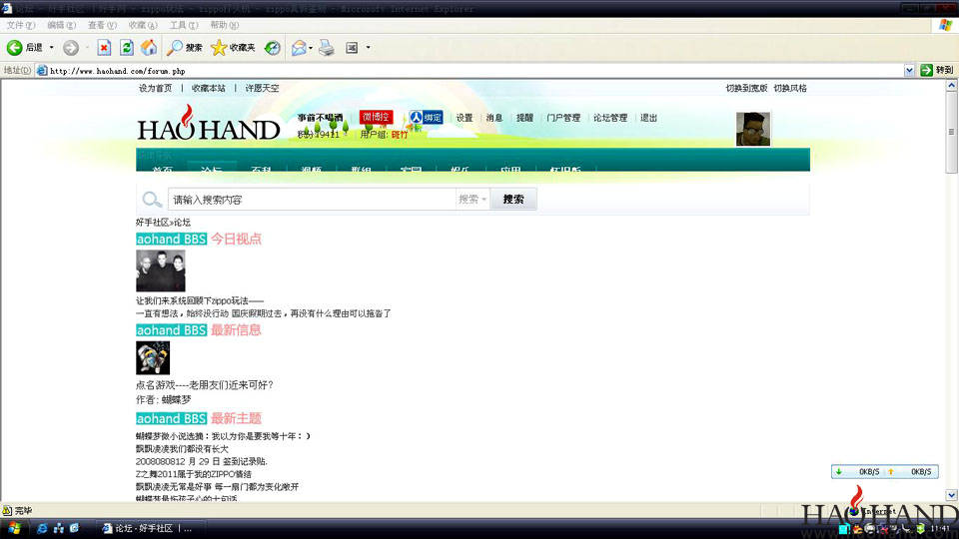
Task: Open the 查看(V) menu
Action: point(102,25)
